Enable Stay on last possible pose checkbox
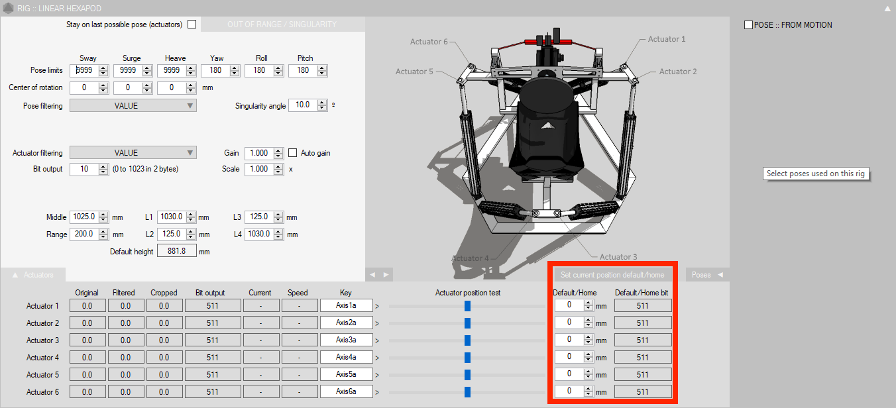 [192, 25]
